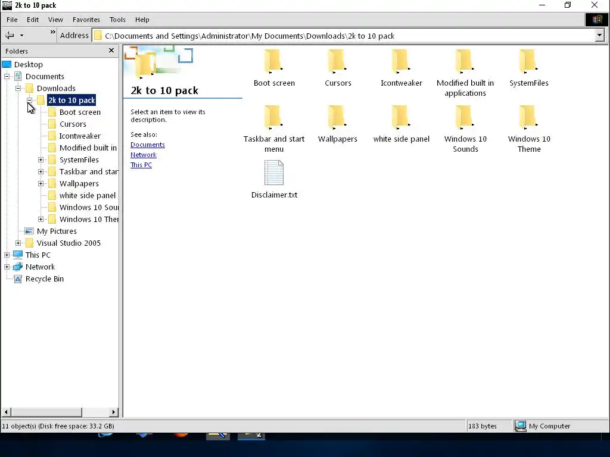Open the white side panel folder icon
610x457 pixels.
pyautogui.click(x=401, y=118)
